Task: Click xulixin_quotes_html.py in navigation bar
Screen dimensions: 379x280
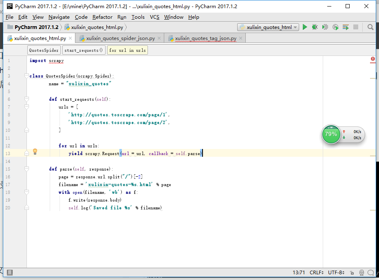Action: pos(94,27)
